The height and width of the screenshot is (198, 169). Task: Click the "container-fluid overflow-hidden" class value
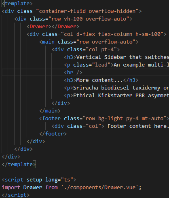tap(87, 11)
